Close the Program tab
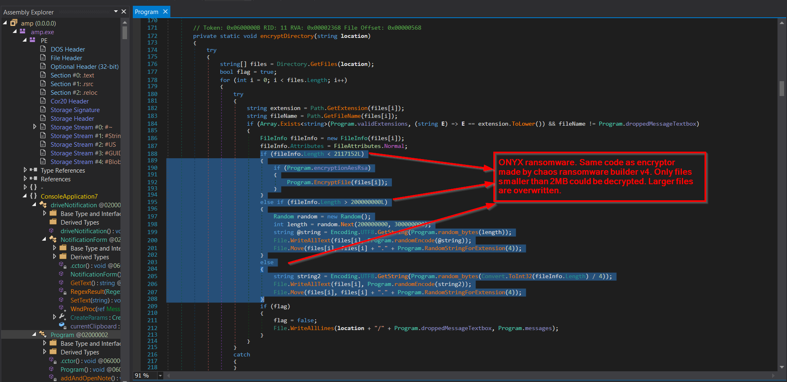The image size is (787, 382). (x=165, y=12)
